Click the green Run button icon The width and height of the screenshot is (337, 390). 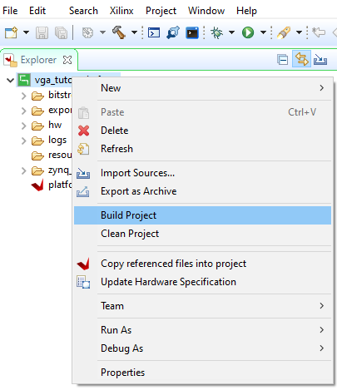click(248, 32)
